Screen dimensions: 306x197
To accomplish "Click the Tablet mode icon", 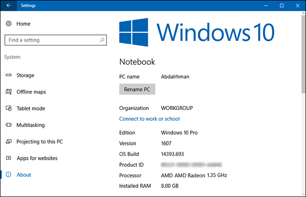I will (9, 109).
